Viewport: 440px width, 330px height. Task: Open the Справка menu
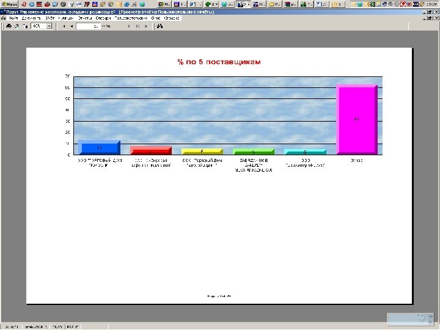point(172,18)
